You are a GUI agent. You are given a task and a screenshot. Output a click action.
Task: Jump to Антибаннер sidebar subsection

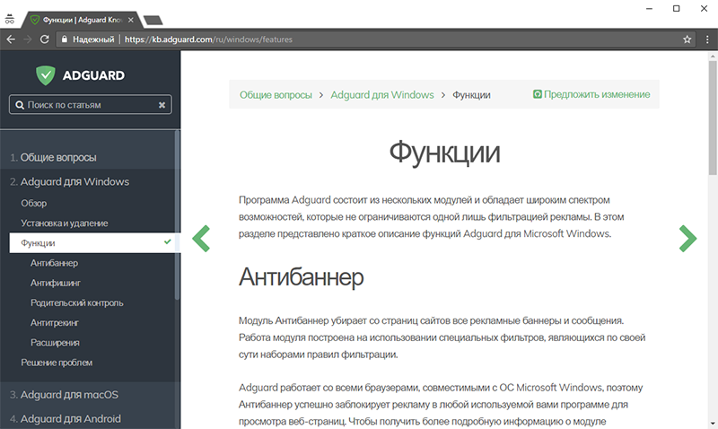point(54,263)
